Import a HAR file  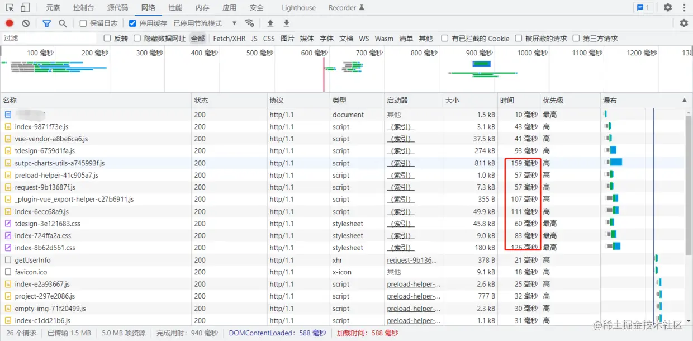270,23
